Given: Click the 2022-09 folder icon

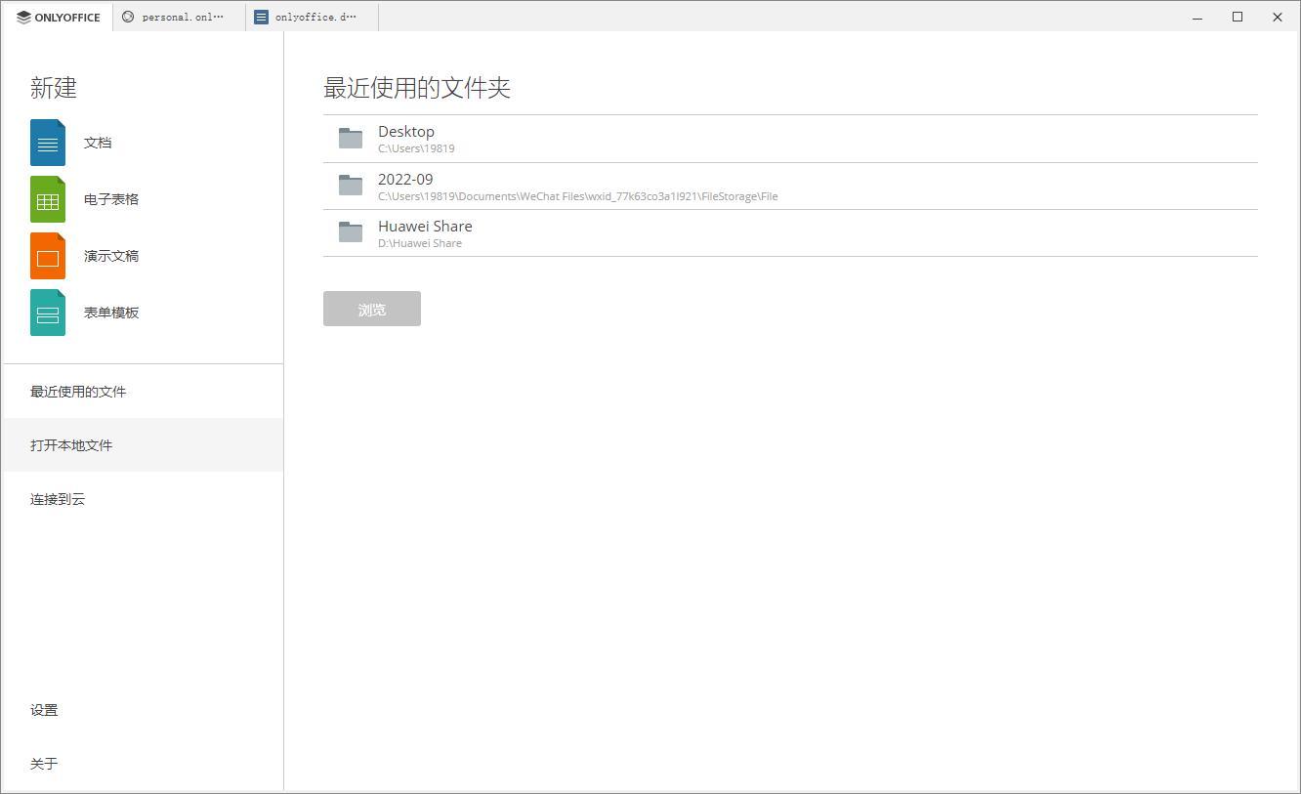Looking at the screenshot, I should (x=351, y=185).
